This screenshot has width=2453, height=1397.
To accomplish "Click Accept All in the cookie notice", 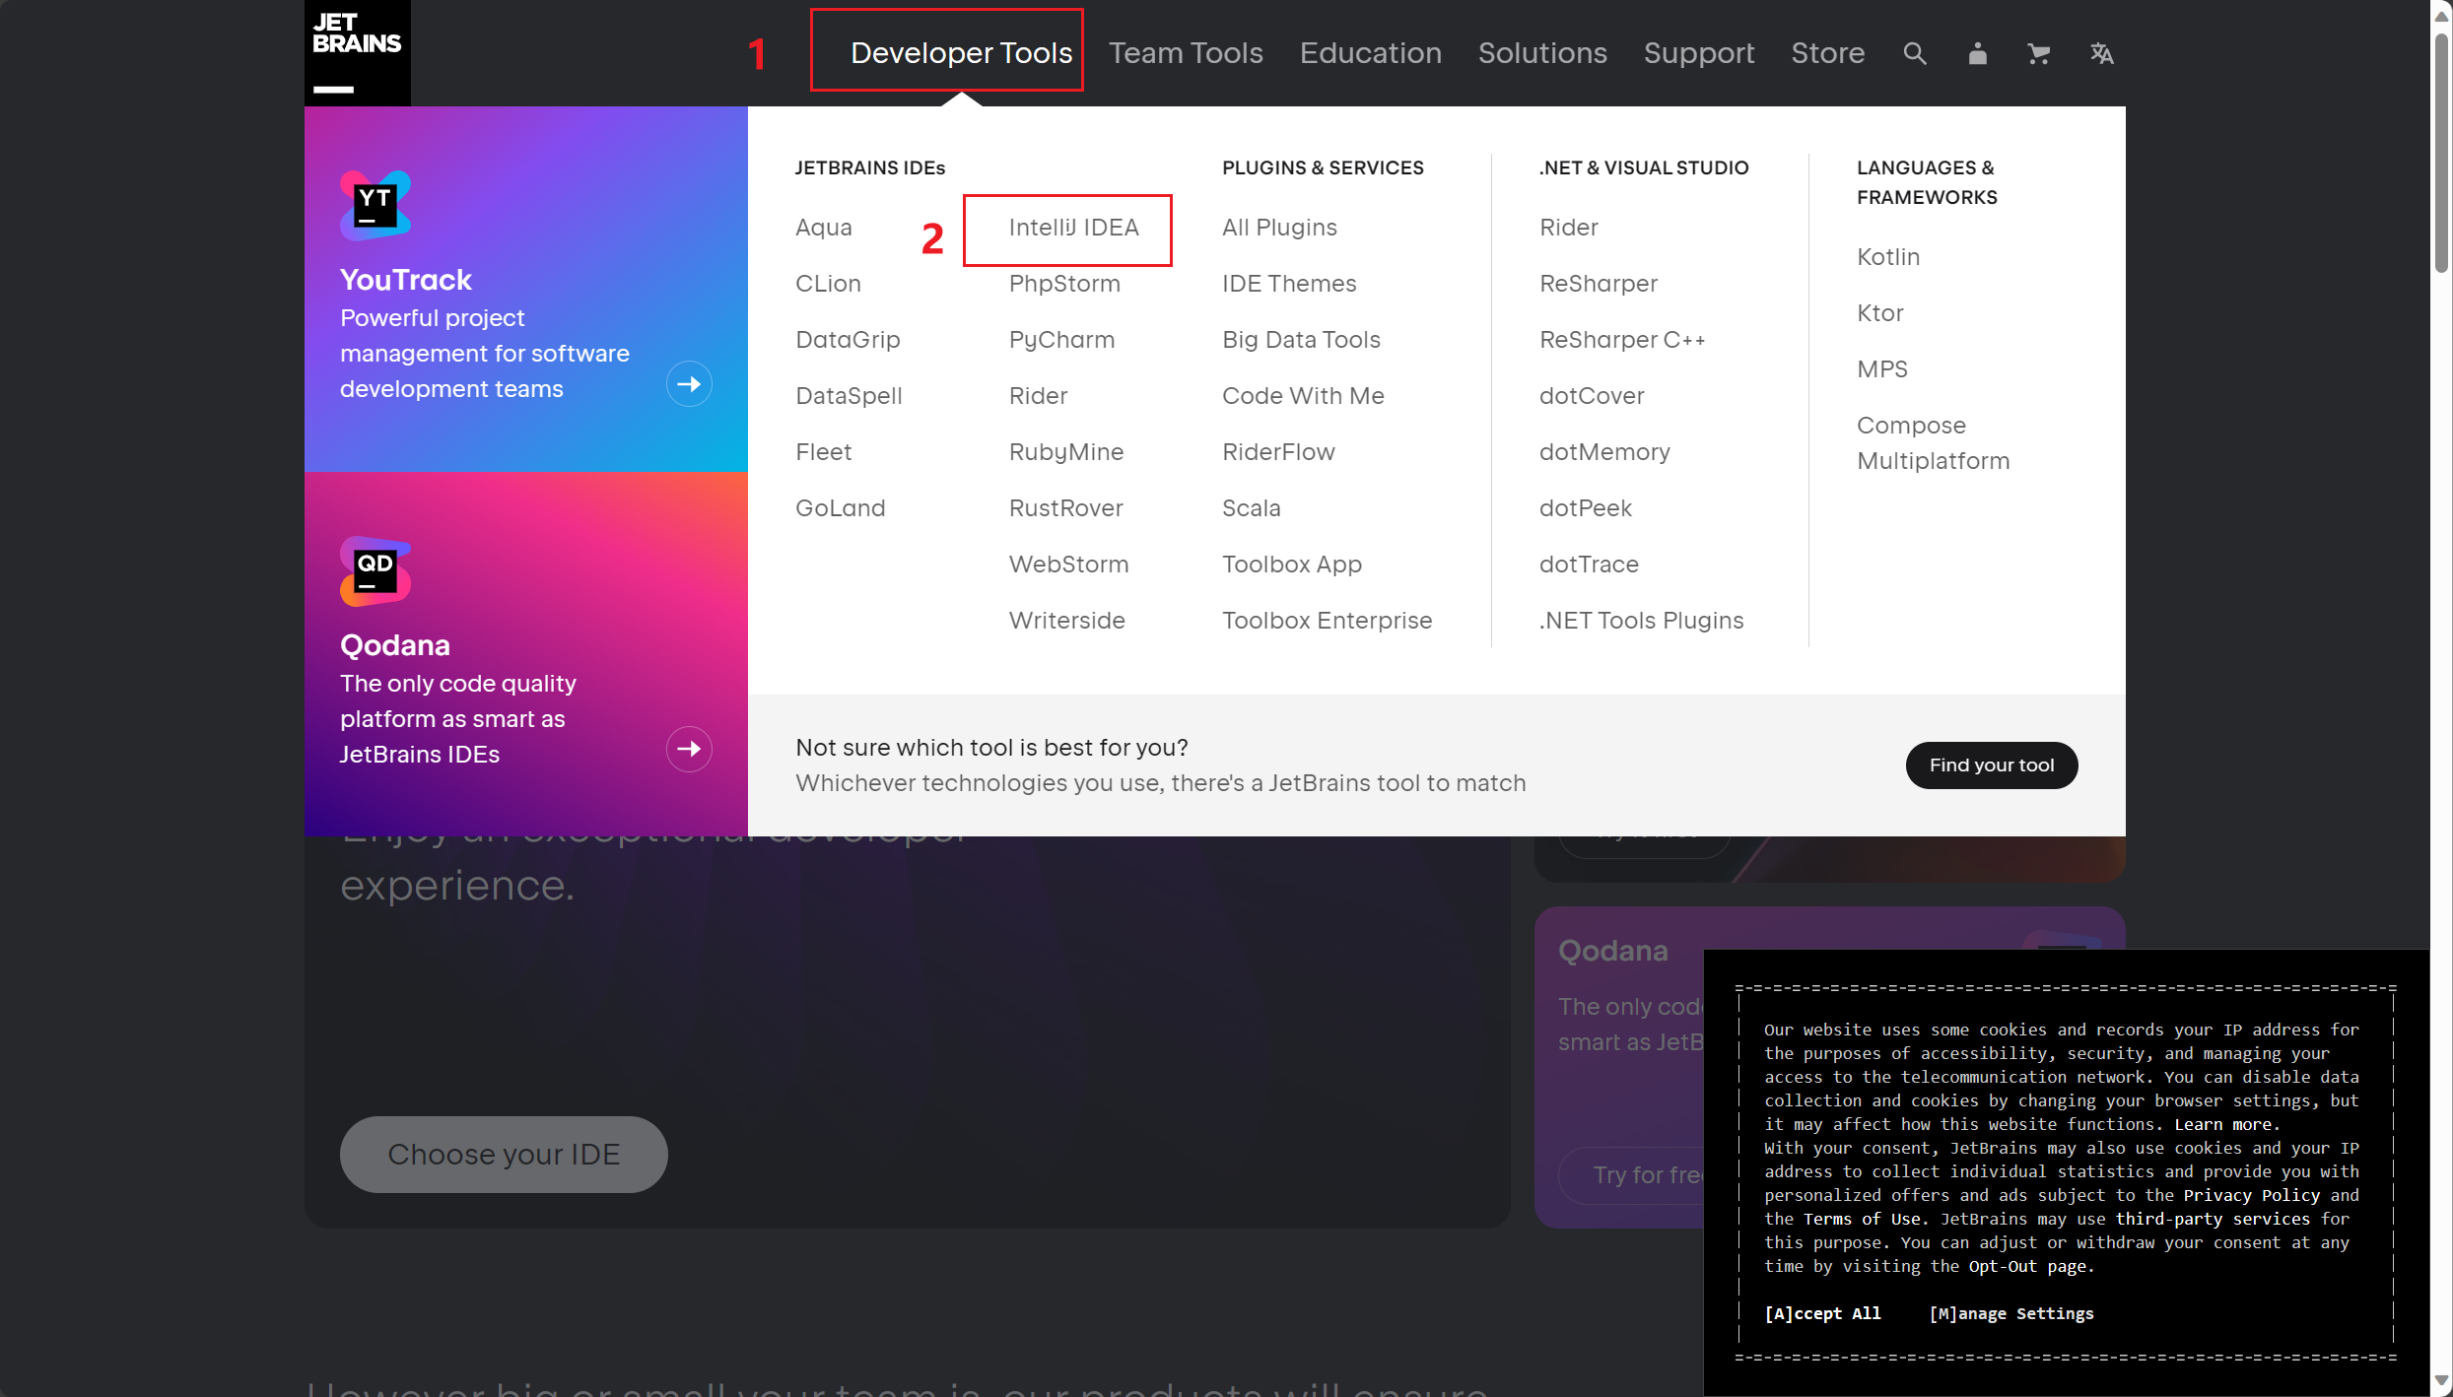I will 1822,1313.
